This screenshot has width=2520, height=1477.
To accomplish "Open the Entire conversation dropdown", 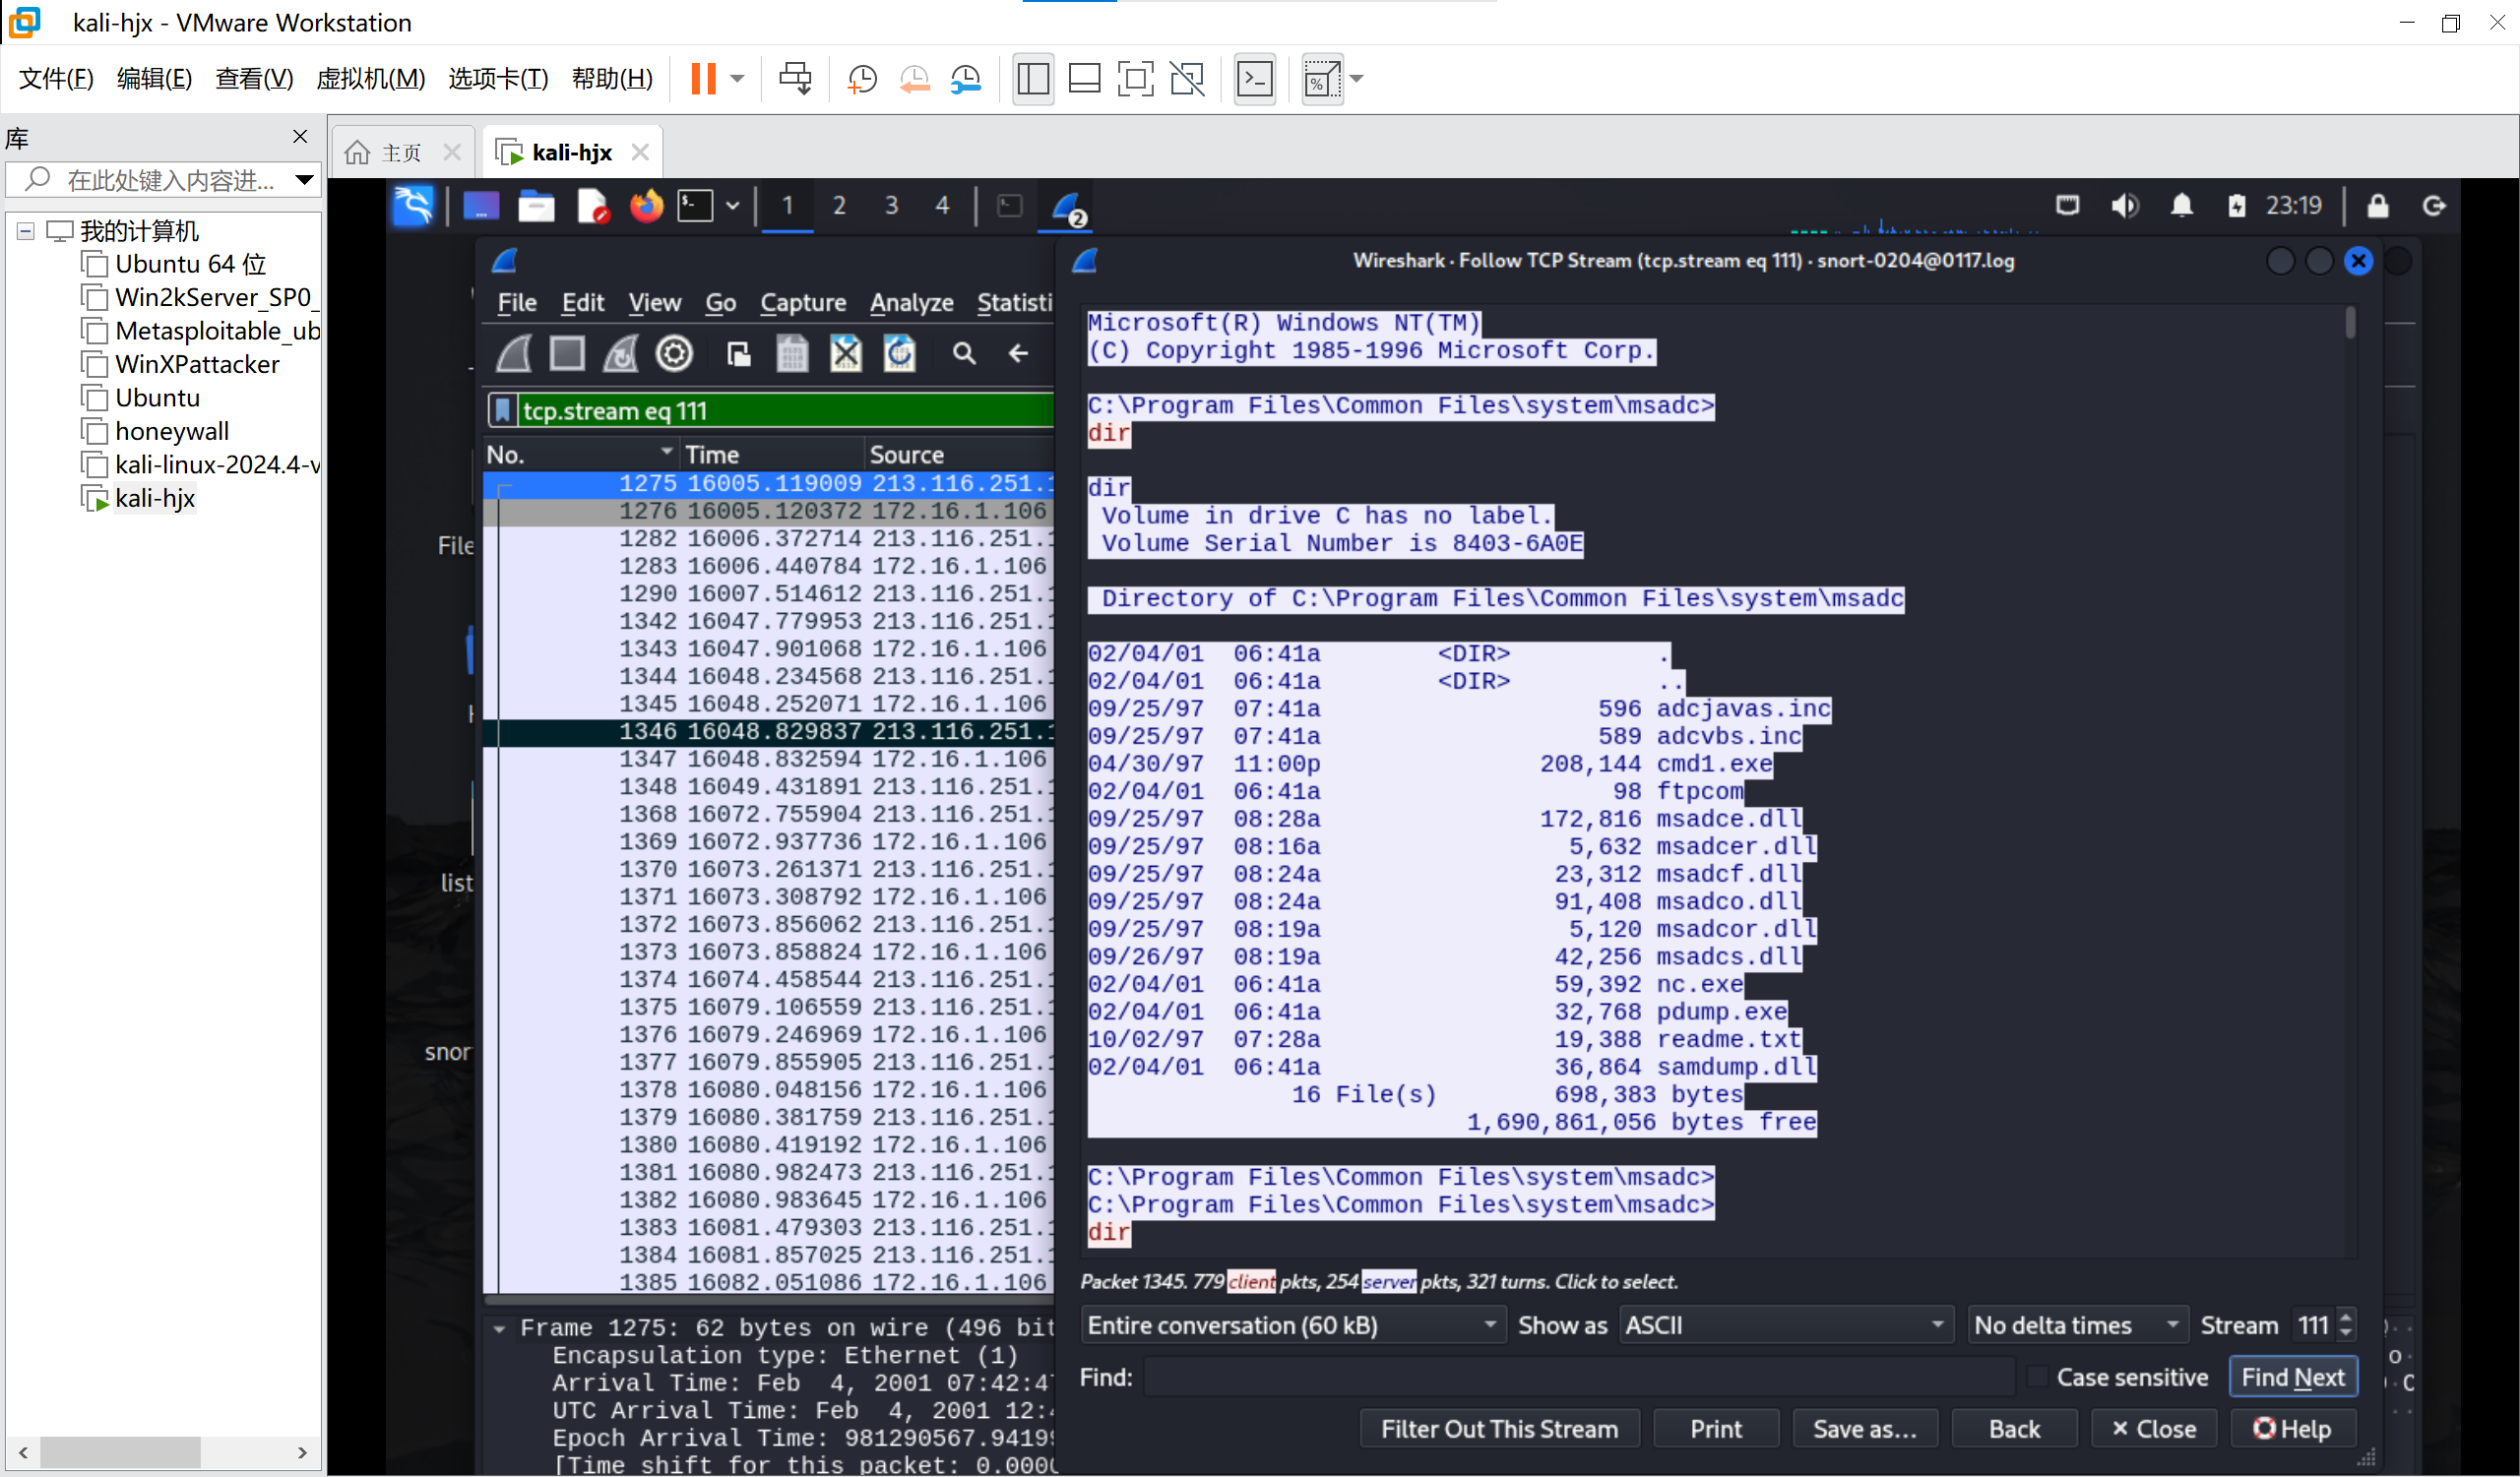I will coord(1292,1325).
